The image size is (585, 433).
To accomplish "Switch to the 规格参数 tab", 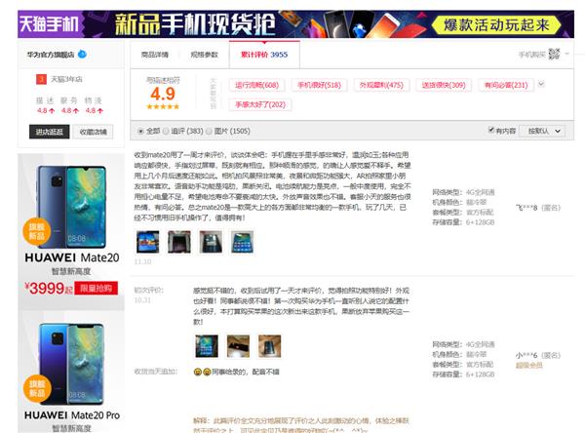I will coord(204,55).
